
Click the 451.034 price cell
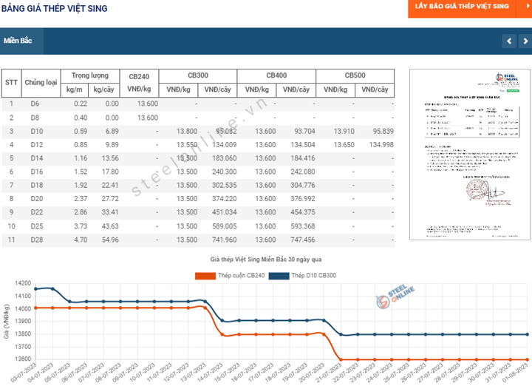(x=225, y=212)
